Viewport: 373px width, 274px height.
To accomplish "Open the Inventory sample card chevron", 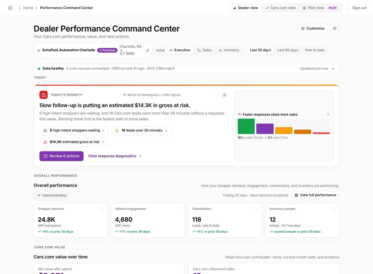I will click(x=334, y=208).
